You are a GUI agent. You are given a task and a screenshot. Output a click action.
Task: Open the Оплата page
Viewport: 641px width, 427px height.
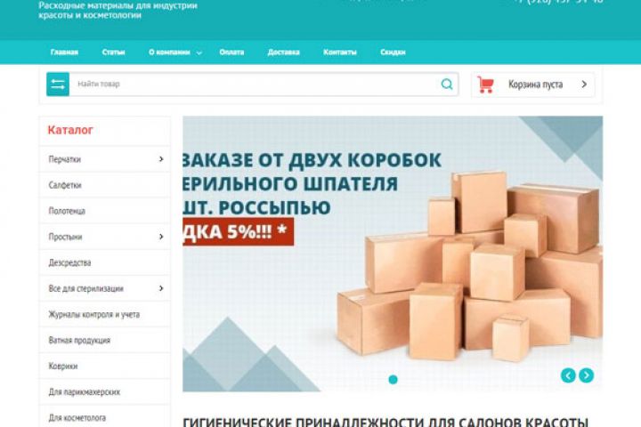pyautogui.click(x=231, y=52)
